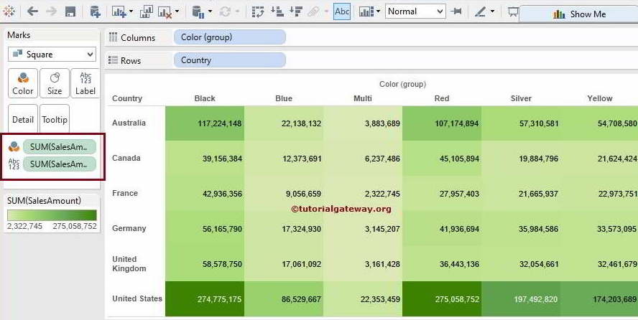Select the Canada row header
The image size is (638, 320).
[126, 158]
